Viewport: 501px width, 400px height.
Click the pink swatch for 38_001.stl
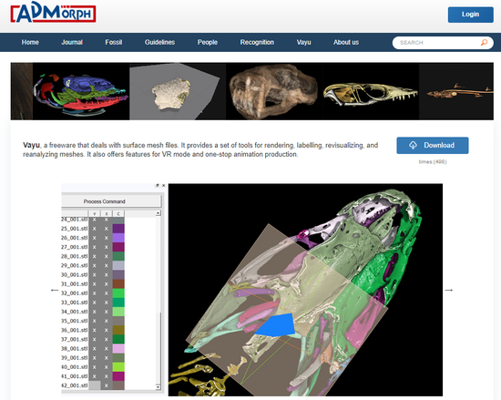[x=118, y=349]
